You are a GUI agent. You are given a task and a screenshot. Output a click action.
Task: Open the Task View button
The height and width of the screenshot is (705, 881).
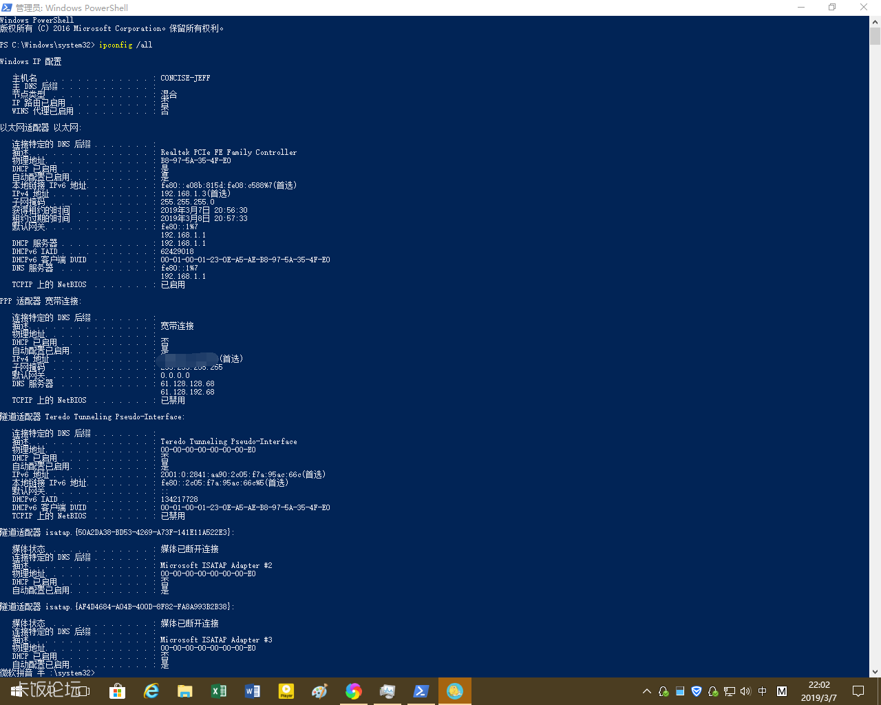click(x=84, y=691)
